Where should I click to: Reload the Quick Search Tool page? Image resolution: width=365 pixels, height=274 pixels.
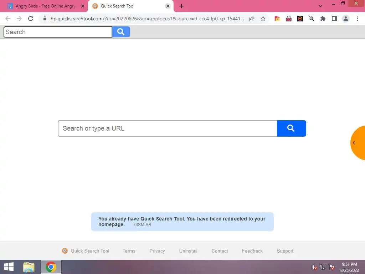pyautogui.click(x=31, y=19)
